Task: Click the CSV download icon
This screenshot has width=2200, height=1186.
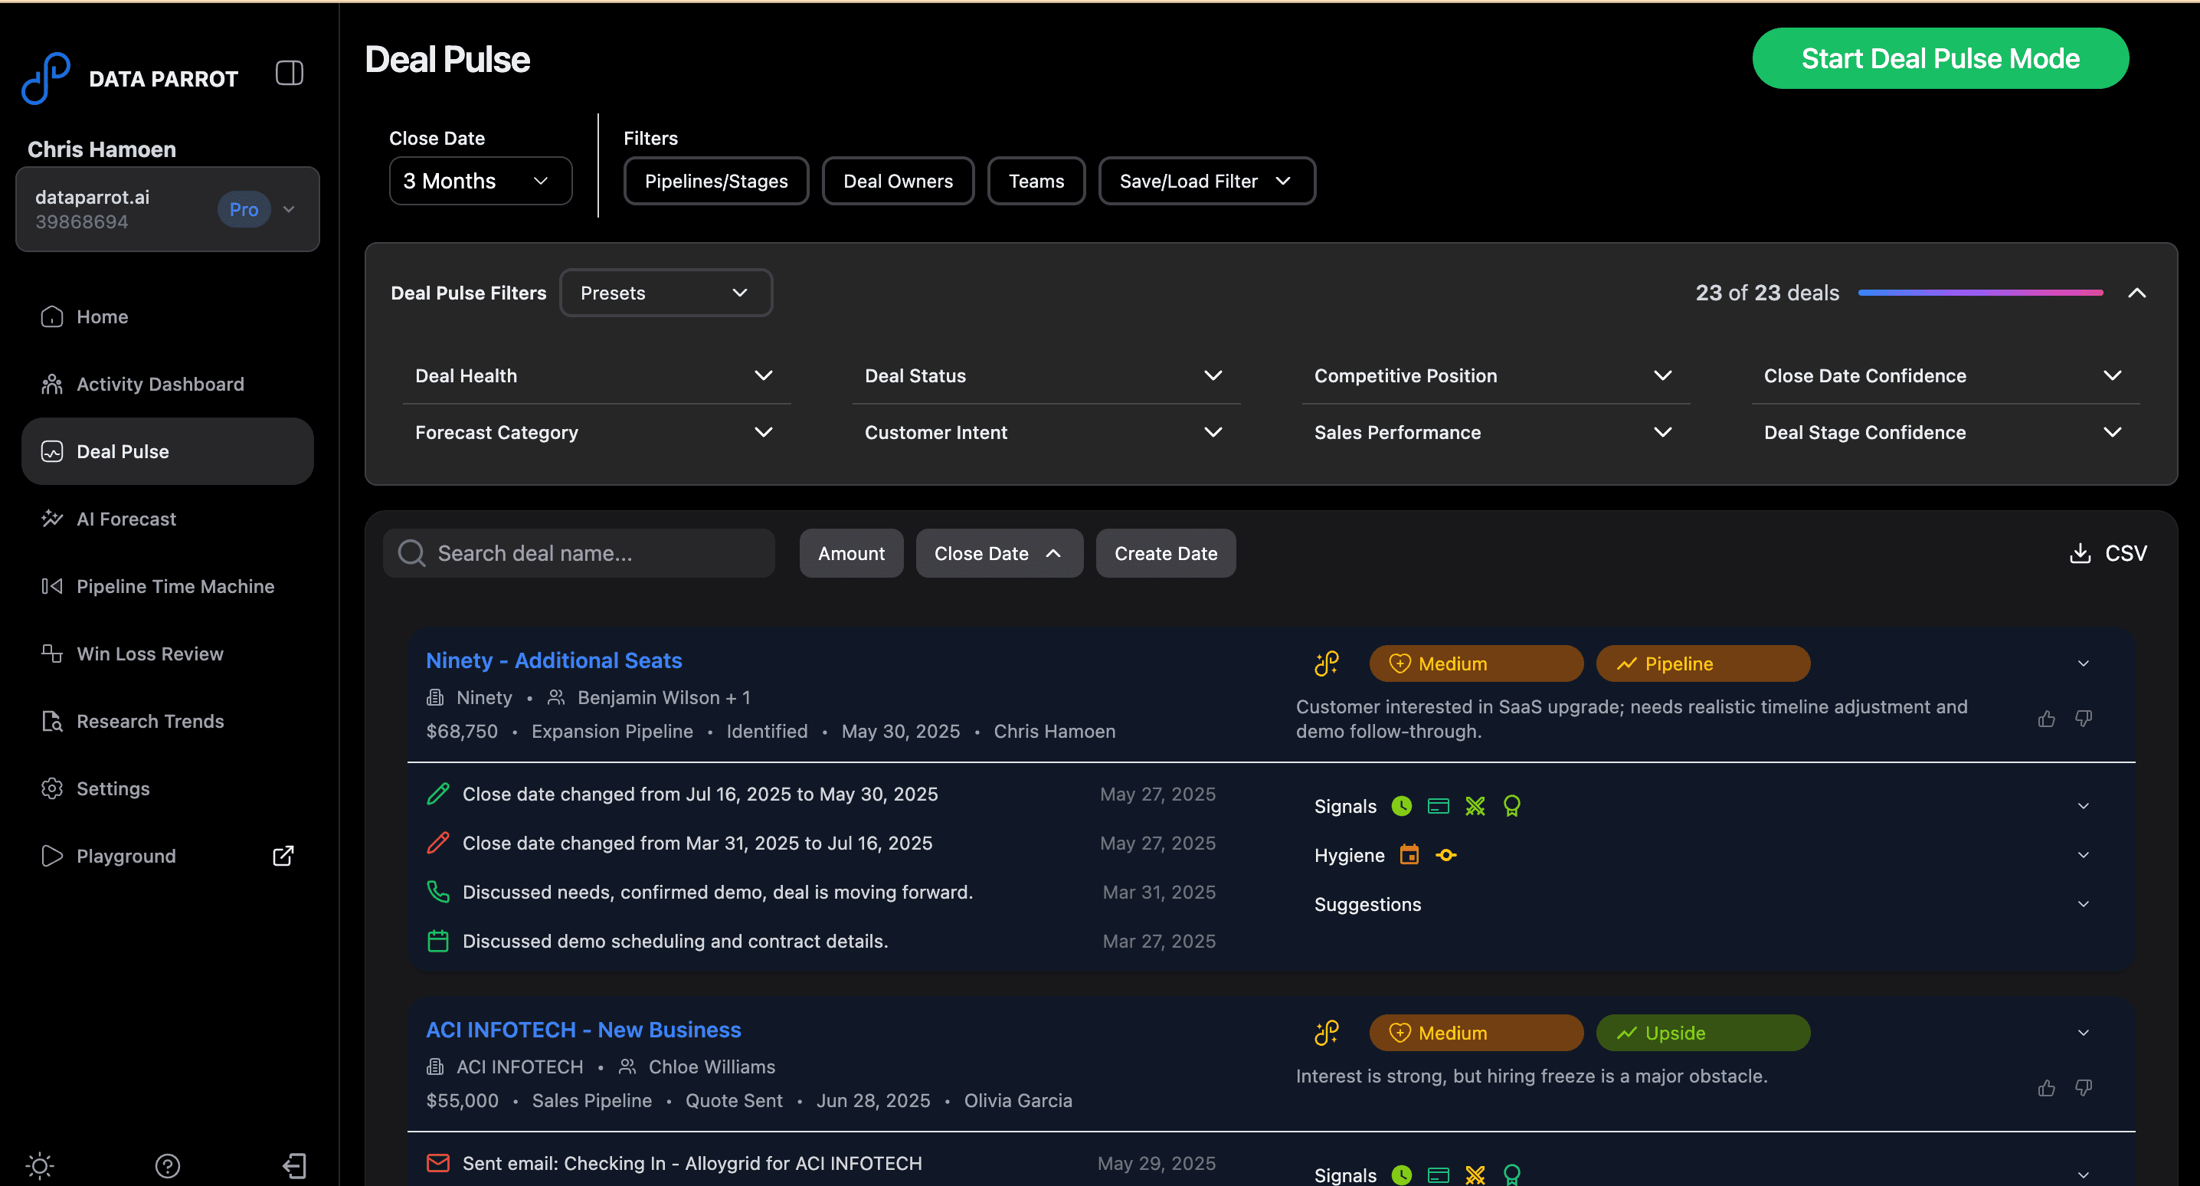Action: click(x=2080, y=553)
